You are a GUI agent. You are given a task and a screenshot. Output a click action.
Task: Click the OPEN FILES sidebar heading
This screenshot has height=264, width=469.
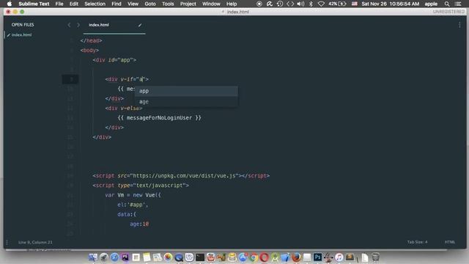[x=23, y=25]
